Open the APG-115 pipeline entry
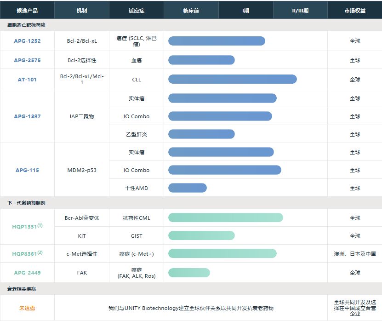The width and height of the screenshot is (382, 321). click(27, 170)
